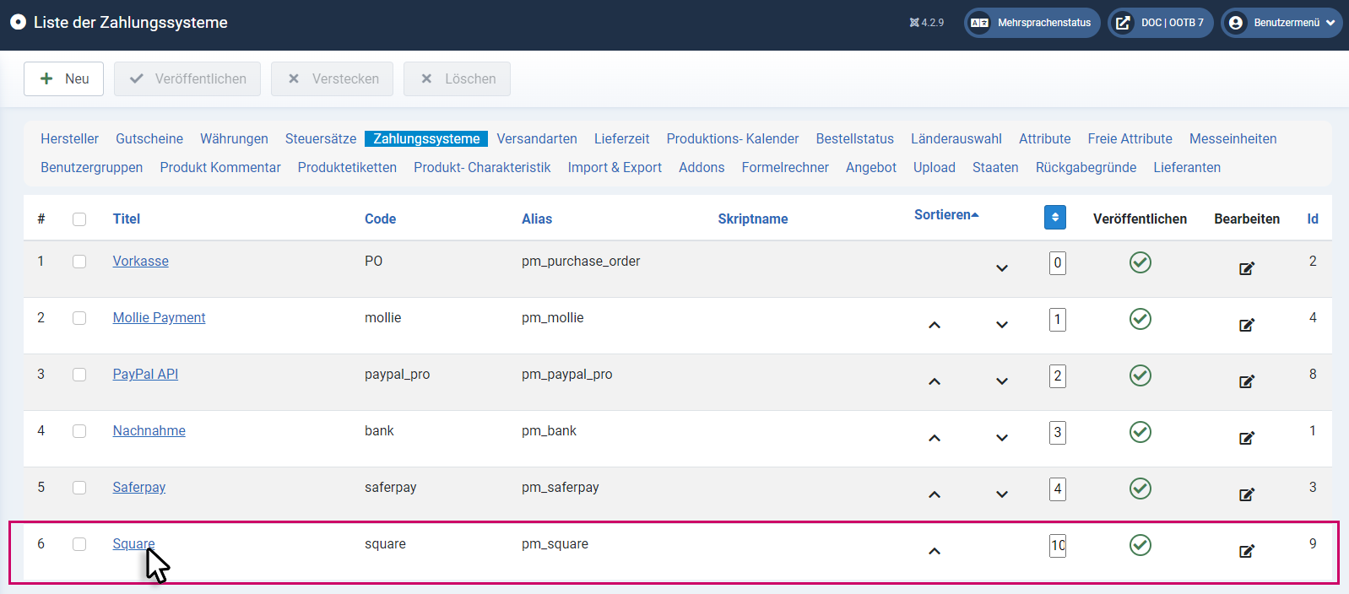Focus the ordering input for Square
The width and height of the screenshot is (1349, 594).
pos(1058,546)
